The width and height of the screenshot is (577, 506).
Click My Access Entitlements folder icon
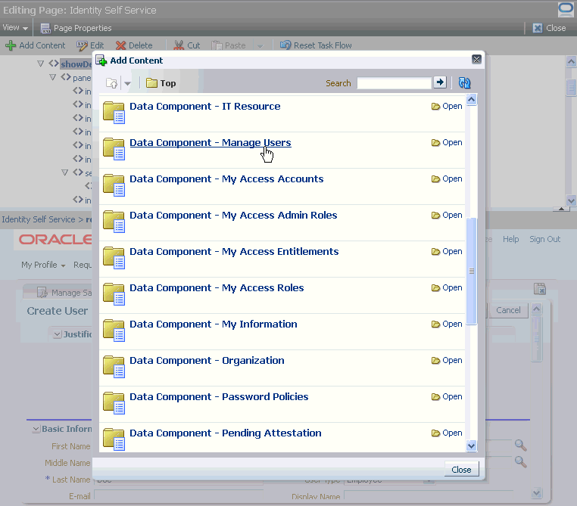(x=114, y=258)
